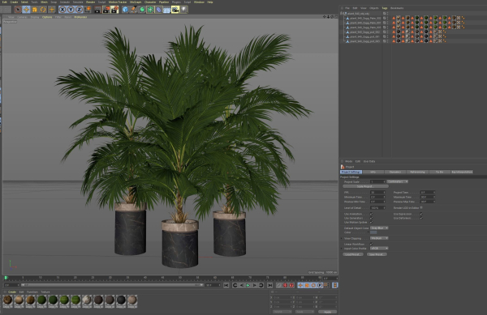Switch to Dynamics tab in Project attributes
The width and height of the screenshot is (487, 315).
click(395, 172)
